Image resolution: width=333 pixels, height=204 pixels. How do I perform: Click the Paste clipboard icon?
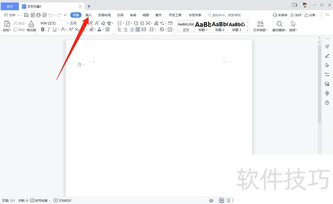7,24
